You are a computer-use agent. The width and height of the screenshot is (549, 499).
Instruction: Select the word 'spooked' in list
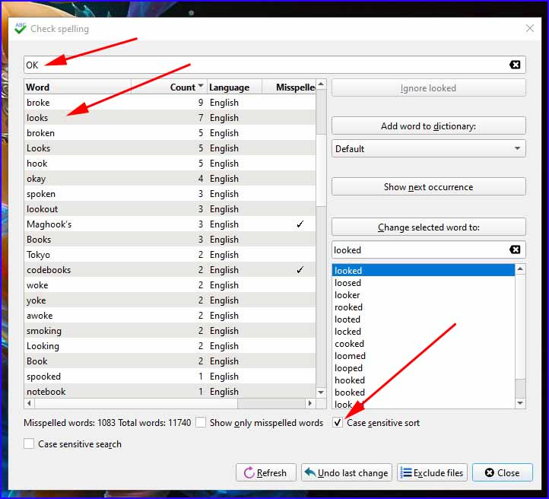click(x=170, y=377)
